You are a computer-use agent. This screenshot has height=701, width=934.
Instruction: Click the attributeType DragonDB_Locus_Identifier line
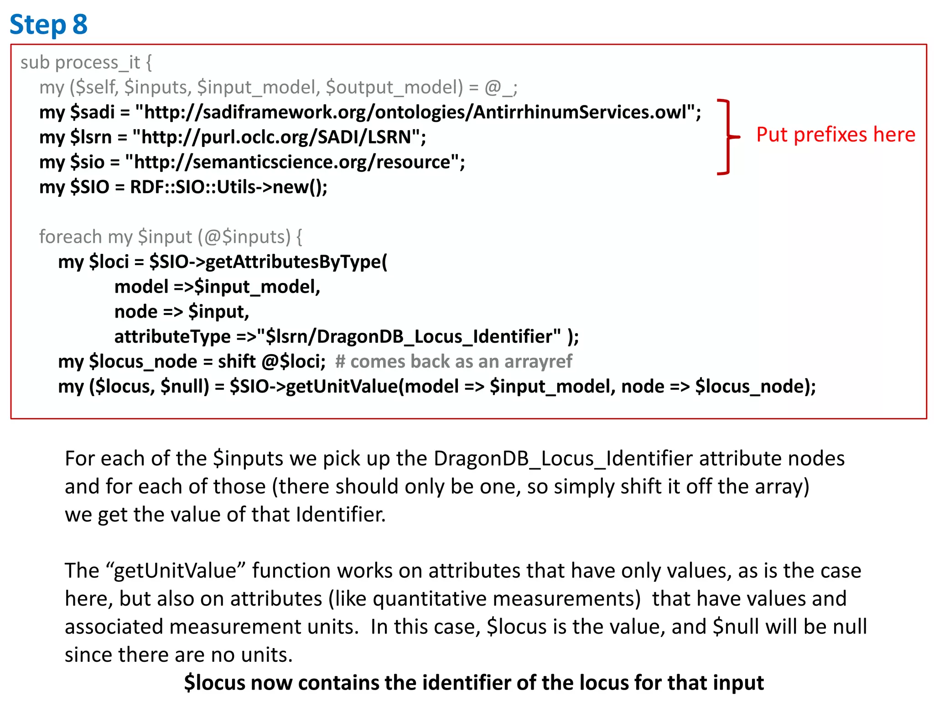click(346, 337)
